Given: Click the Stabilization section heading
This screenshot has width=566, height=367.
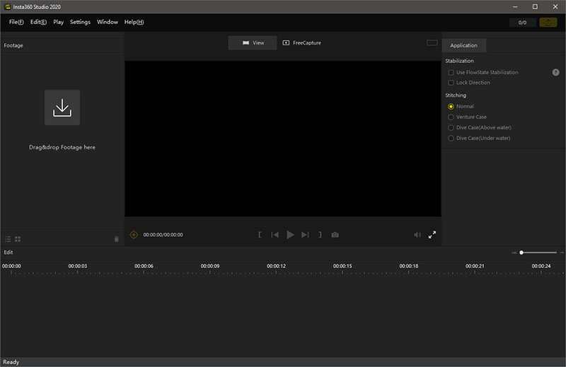Looking at the screenshot, I should (459, 61).
